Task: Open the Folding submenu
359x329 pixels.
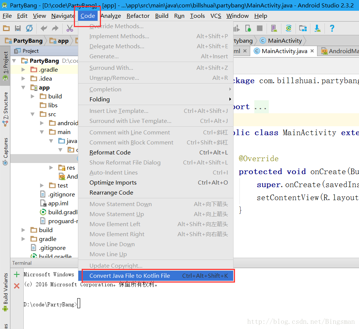Action: pos(156,100)
